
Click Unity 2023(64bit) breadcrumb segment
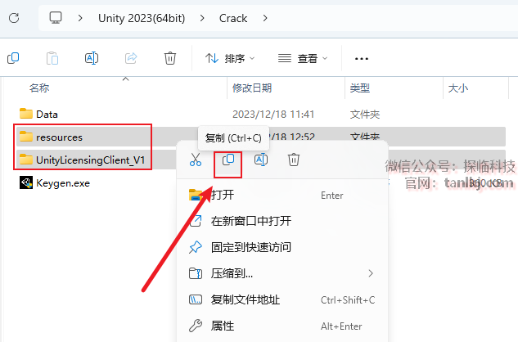[142, 18]
